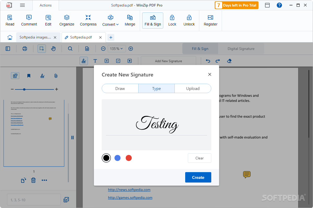Click the page range input field
313x208 pixels.
[x=34, y=200]
